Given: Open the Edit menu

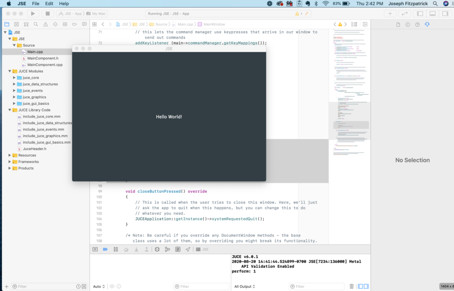Looking at the screenshot, I should [x=49, y=4].
